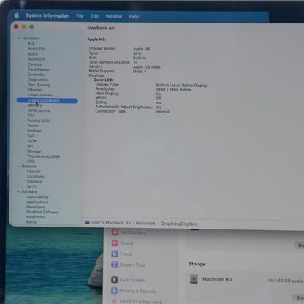Select Thunderbolt/USB4 in the sidebar

pyautogui.click(x=43, y=156)
